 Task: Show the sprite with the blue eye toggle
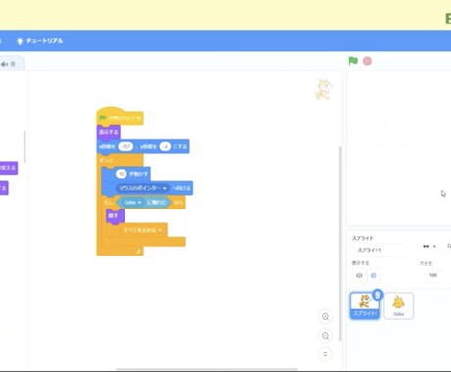tap(374, 275)
